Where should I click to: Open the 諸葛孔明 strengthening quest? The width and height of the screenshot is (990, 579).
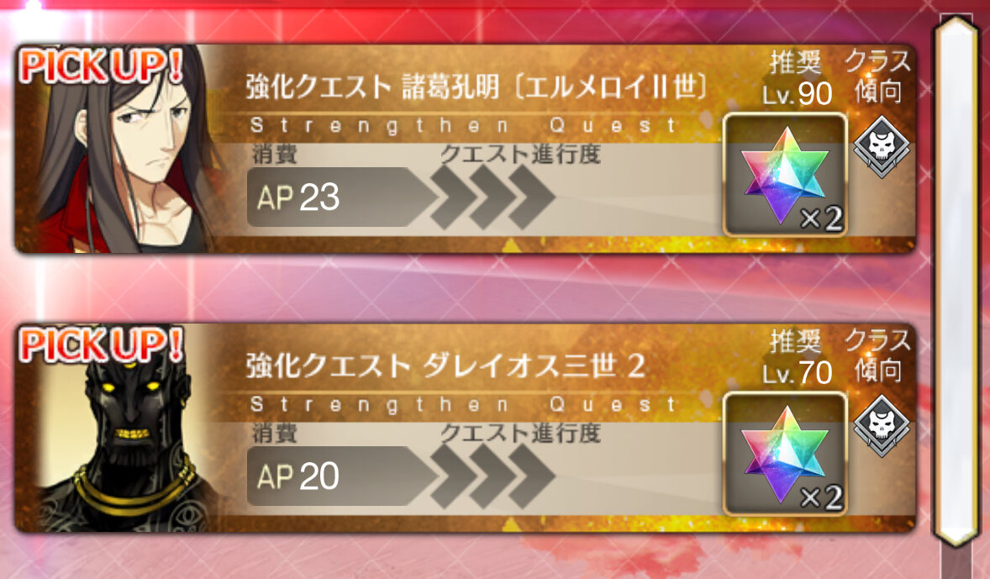point(466,149)
